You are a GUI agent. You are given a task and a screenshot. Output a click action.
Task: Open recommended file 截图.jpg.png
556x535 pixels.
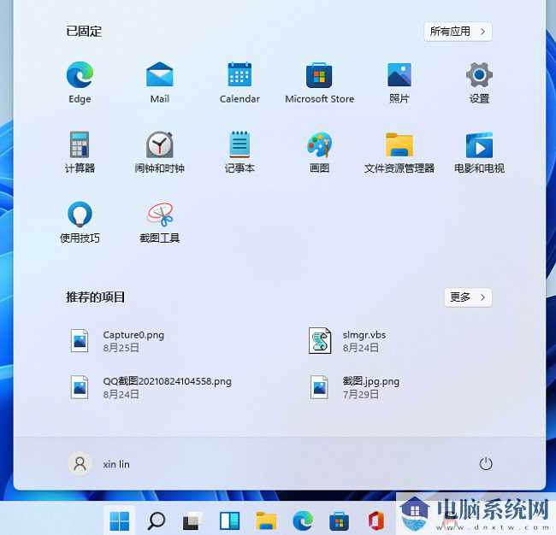click(355, 387)
